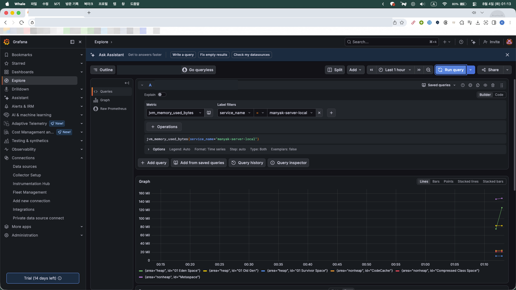Viewport: 516px width, 290px height.
Task: Collapse the outline panel arrow icon
Action: (127, 83)
